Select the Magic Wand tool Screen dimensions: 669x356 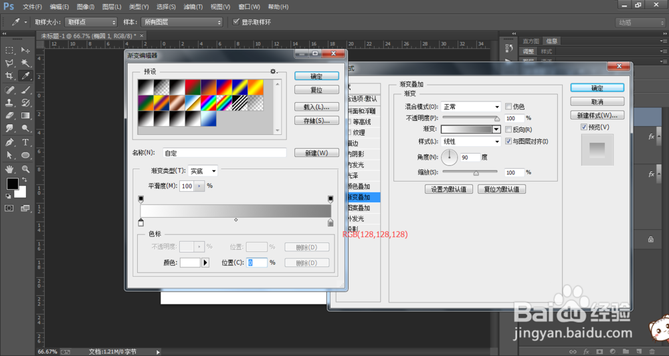tap(25, 63)
